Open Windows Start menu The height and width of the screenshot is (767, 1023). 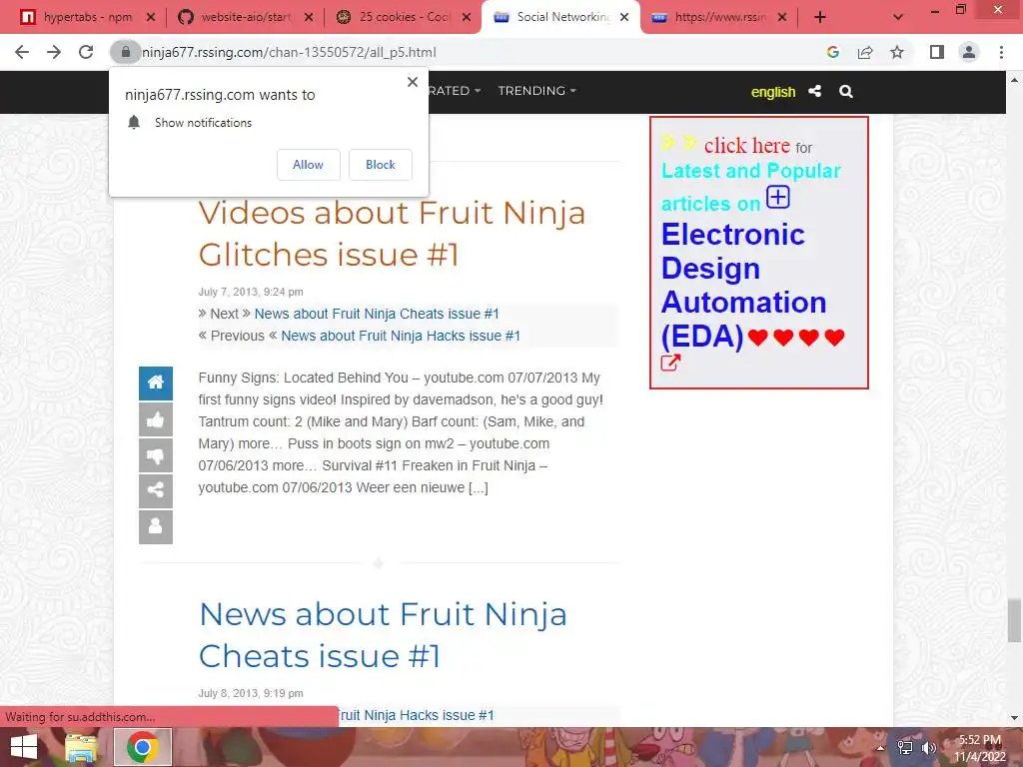24,747
